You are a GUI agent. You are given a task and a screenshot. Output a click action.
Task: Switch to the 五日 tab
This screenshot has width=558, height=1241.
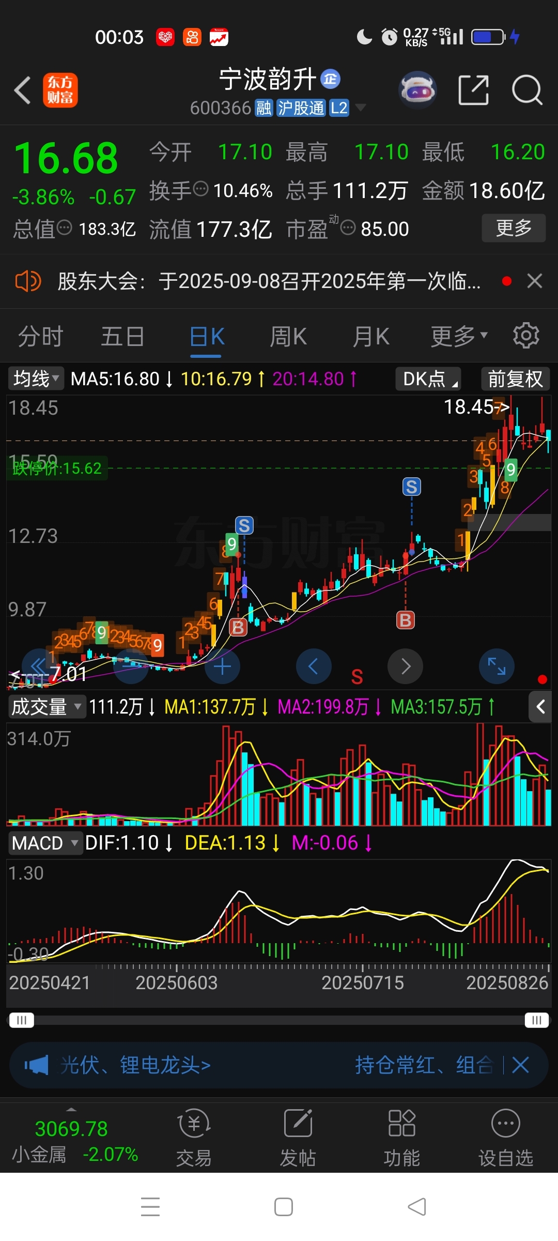click(122, 337)
